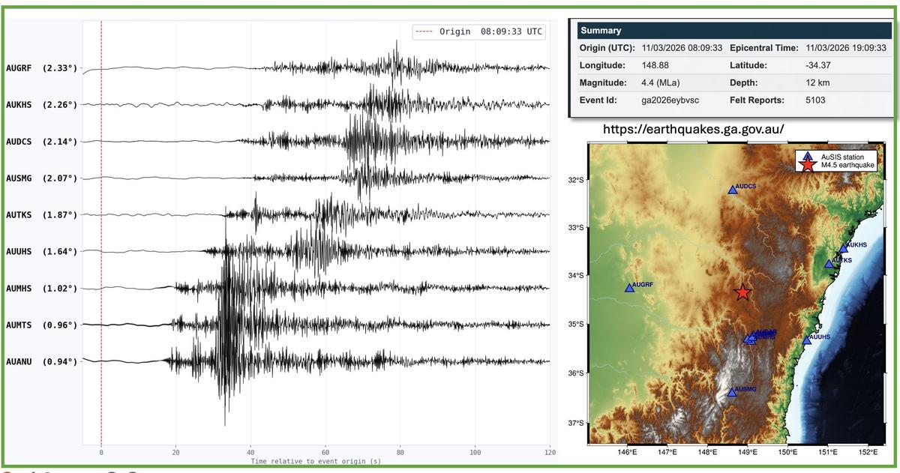Screen dimensions: 900x473
Task: Click the AUMHS (1.02°) trace label
Action: click(41, 289)
